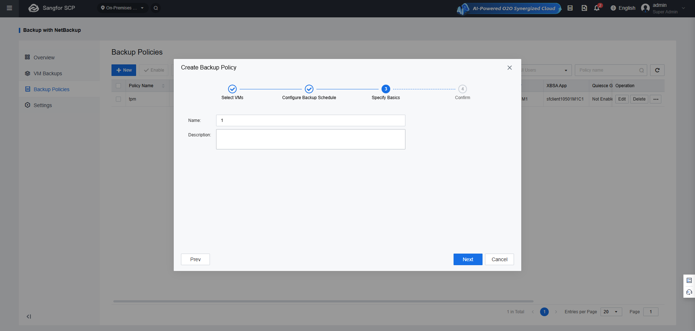Image resolution: width=695 pixels, height=331 pixels.
Task: Close the Create Backup Policy dialog
Action: point(510,68)
